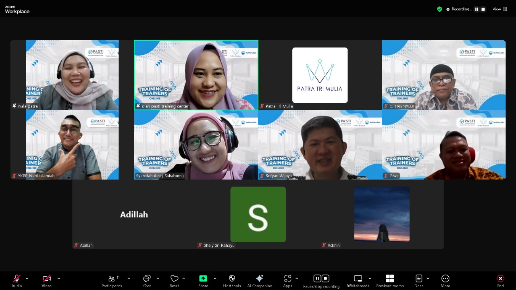This screenshot has width=516, height=290.
Task: Change layout using the View button
Action: tap(500, 9)
